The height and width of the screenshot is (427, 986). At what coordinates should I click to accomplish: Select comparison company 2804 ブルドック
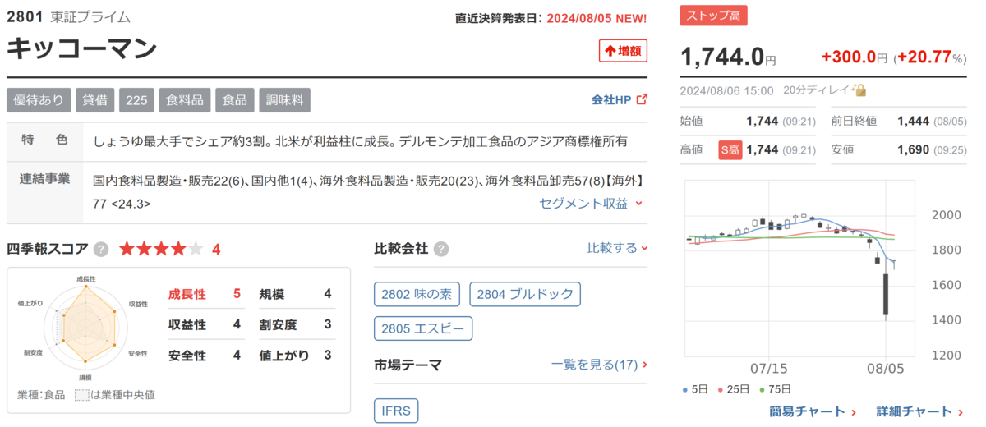point(526,294)
